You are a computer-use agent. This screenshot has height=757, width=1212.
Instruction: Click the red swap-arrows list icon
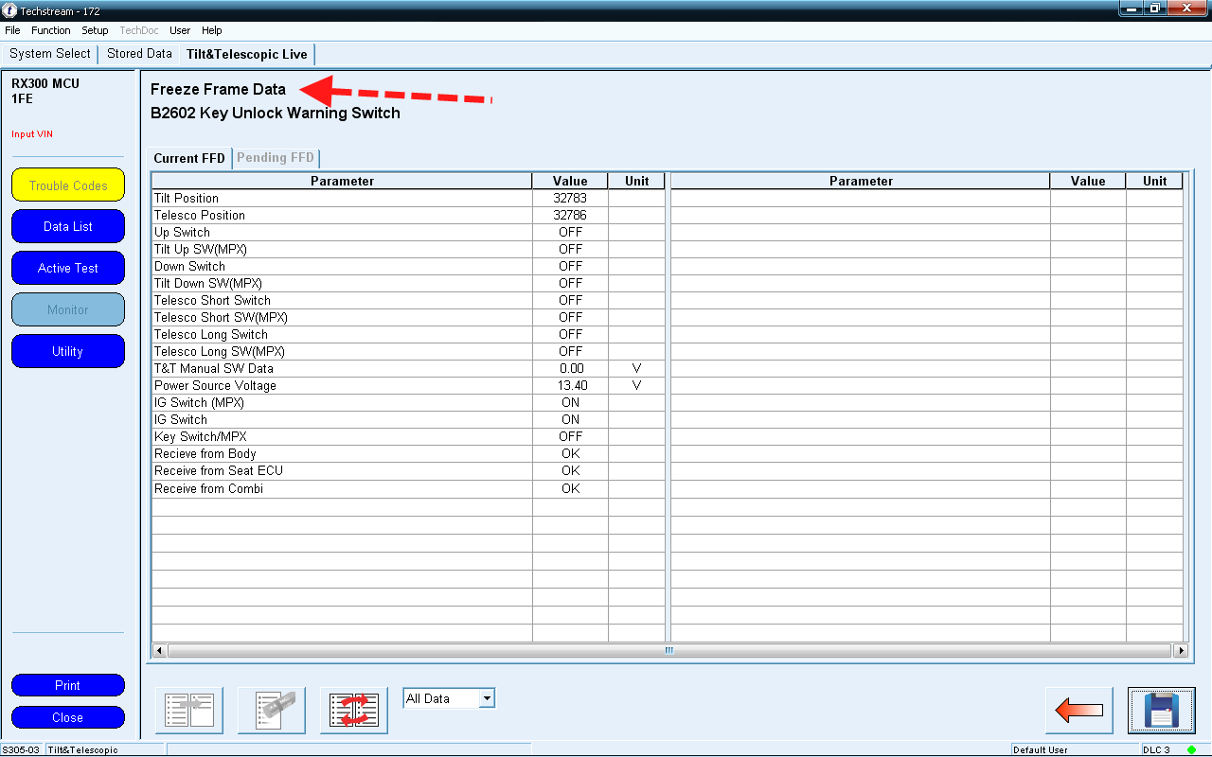pos(354,711)
